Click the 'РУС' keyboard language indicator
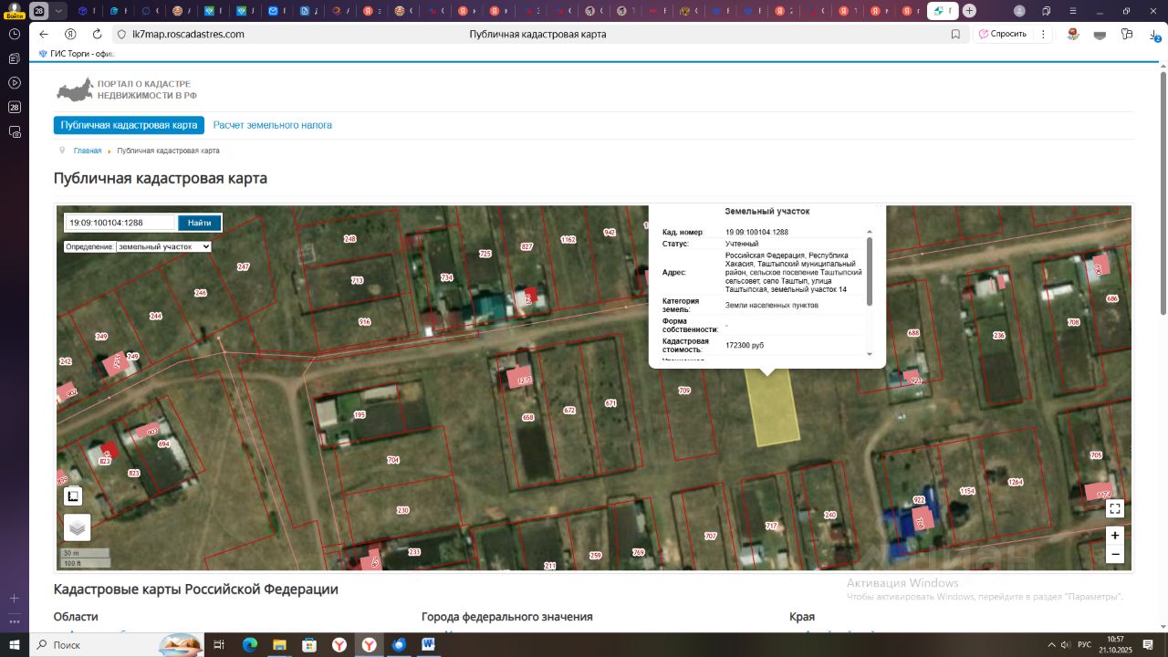 click(1085, 644)
